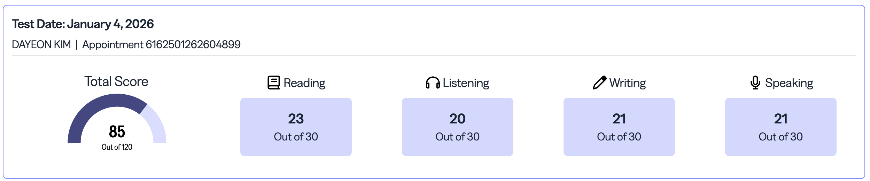This screenshot has width=870, height=181.
Task: Select the Reading score card showing 23
Action: 296,127
